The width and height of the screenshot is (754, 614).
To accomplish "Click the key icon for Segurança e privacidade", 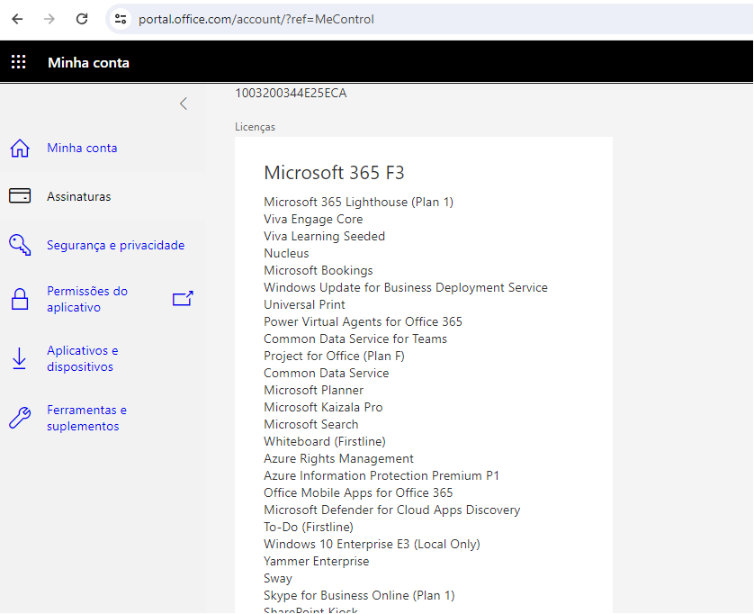I will pos(20,245).
